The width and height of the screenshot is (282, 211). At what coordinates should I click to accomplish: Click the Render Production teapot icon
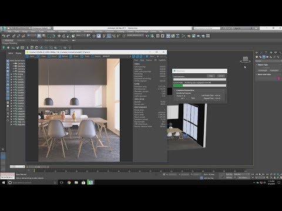point(199,36)
